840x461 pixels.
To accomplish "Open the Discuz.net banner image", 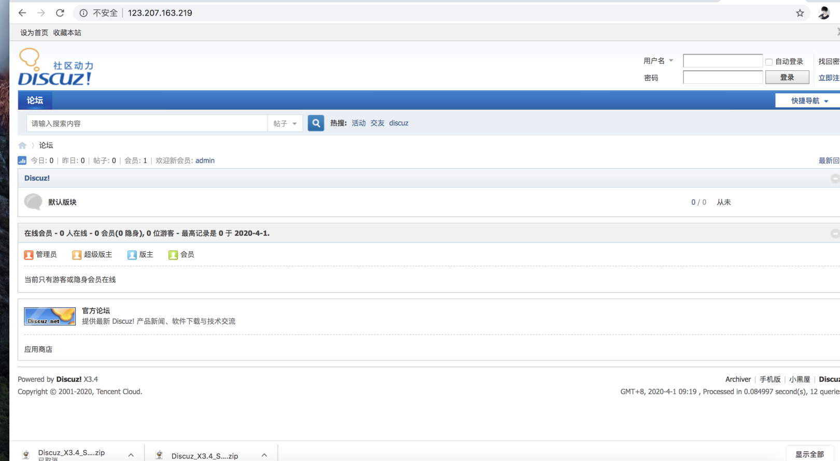I will point(50,316).
